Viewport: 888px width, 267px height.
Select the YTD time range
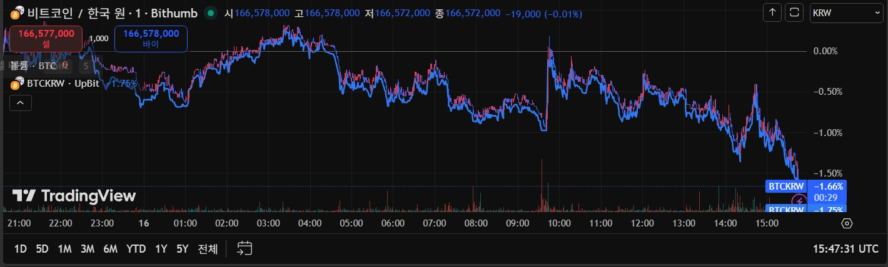point(136,249)
